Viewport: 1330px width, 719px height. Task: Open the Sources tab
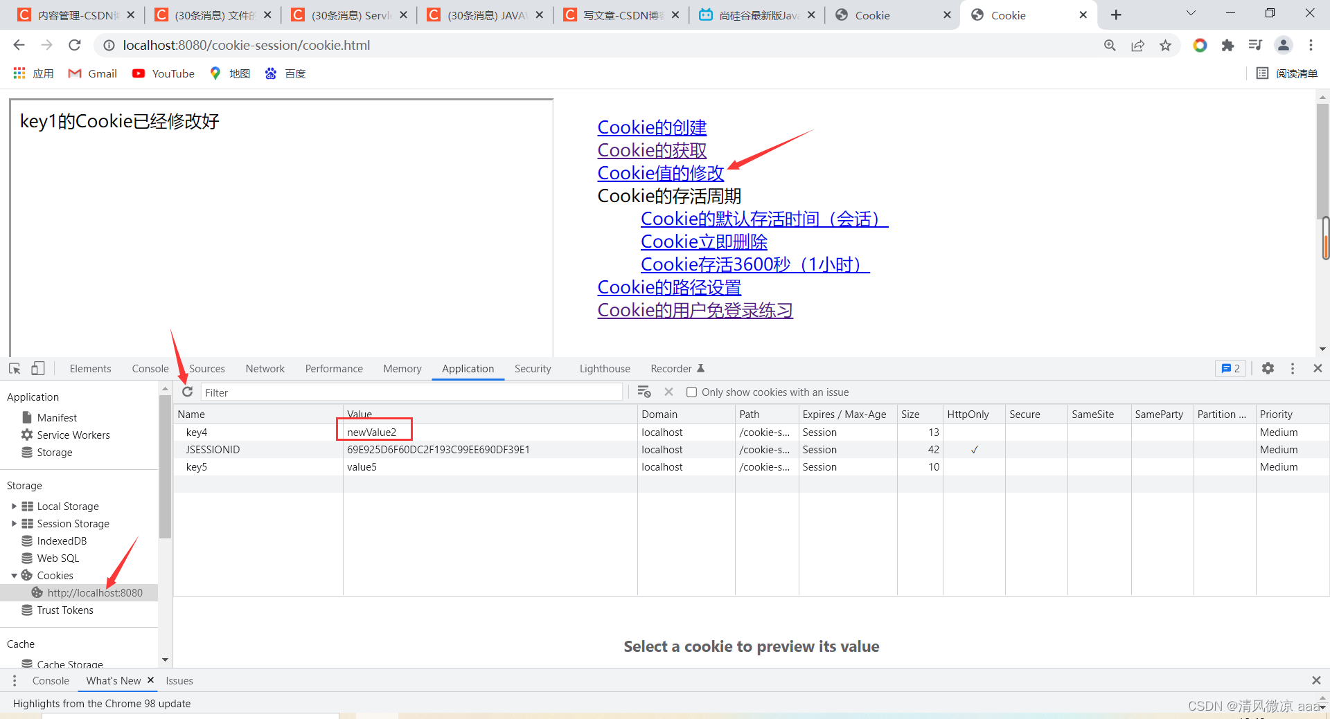click(207, 369)
